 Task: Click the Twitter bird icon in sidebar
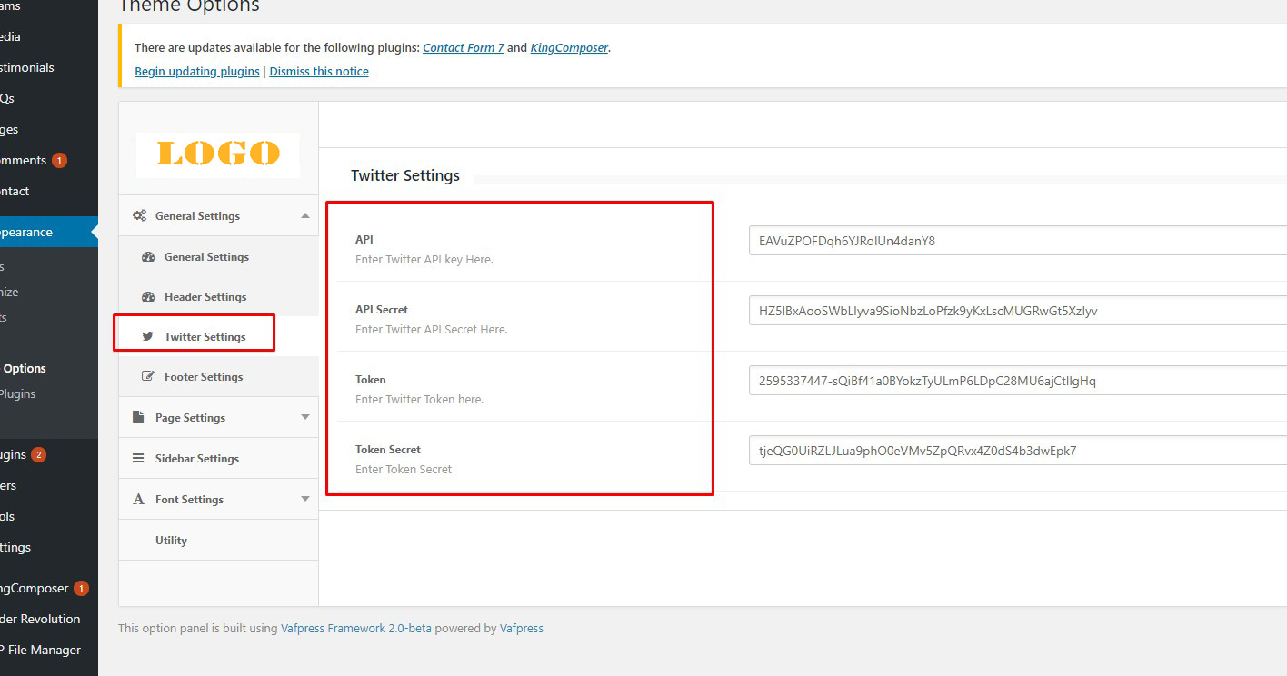(x=148, y=337)
